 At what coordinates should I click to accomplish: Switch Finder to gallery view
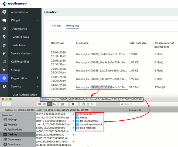click(55, 104)
